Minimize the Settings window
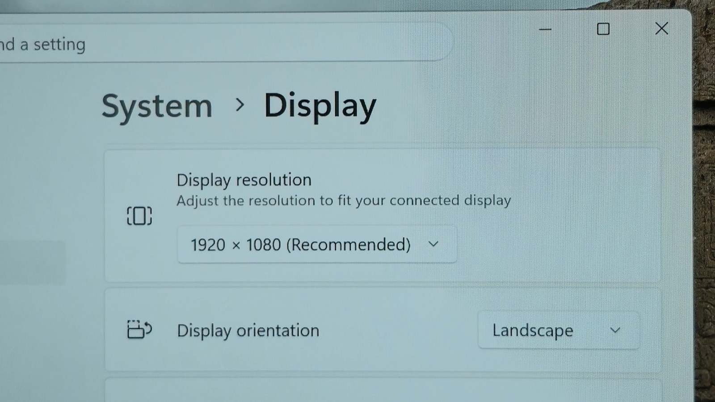715x402 pixels. 545,29
